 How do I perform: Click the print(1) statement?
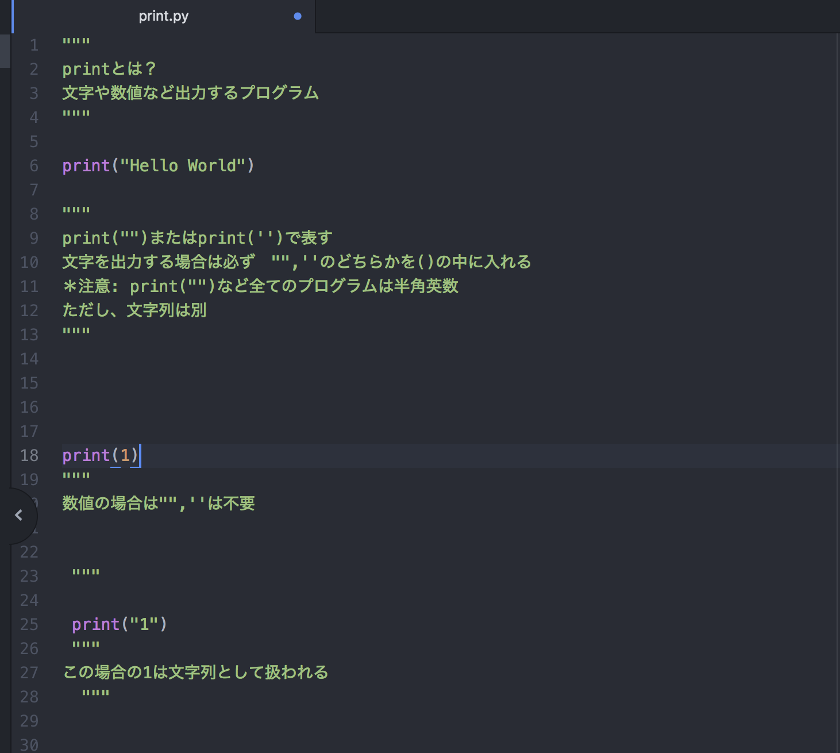point(101,456)
